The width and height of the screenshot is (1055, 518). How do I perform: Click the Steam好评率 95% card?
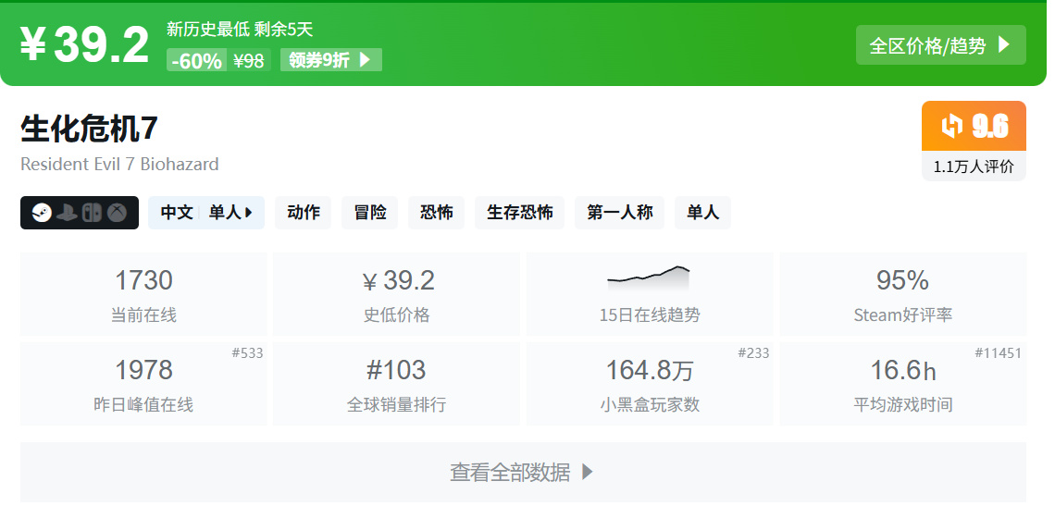903,294
